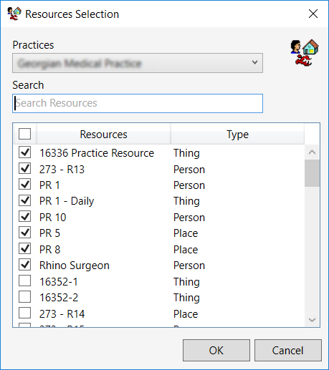This screenshot has height=370, width=329.
Task: Close the Resources Selection dialog
Action: pos(313,14)
